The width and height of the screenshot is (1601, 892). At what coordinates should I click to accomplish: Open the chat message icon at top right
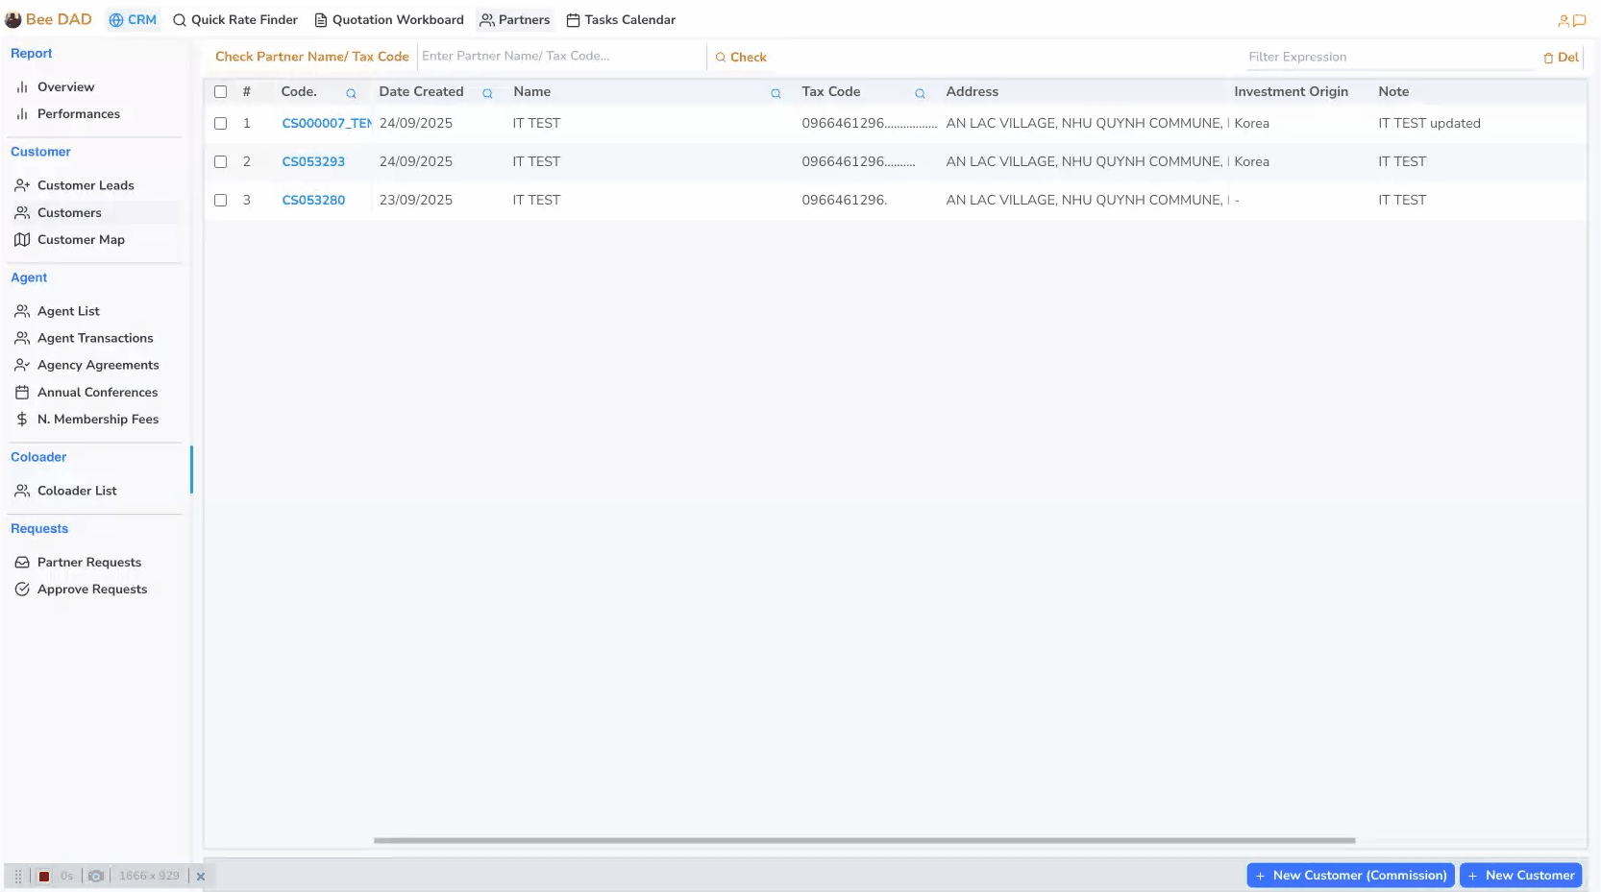(x=1579, y=20)
